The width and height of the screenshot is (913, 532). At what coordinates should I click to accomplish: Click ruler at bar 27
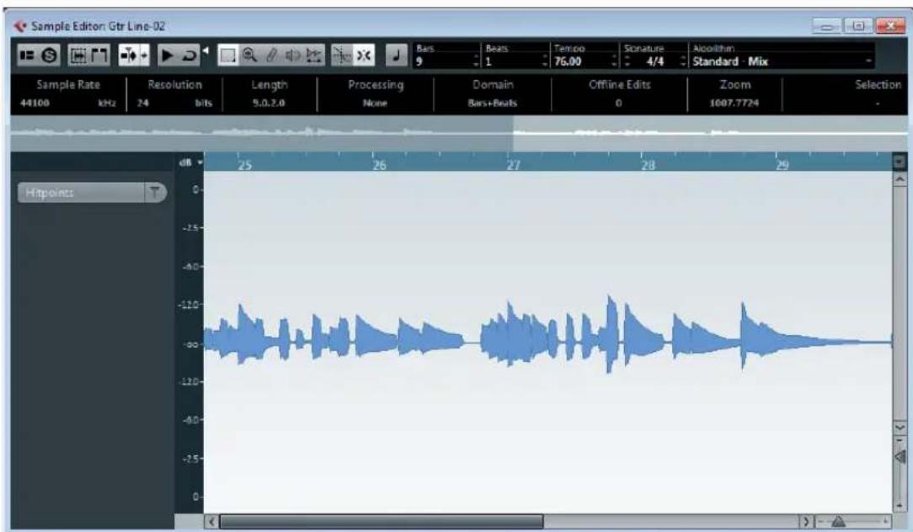[x=513, y=165]
